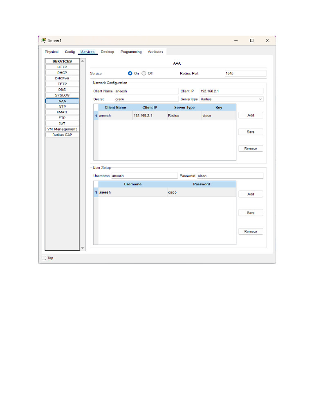Screen dimensions: 314x419
Task: Maximize the Server1 window
Action: [x=251, y=41]
